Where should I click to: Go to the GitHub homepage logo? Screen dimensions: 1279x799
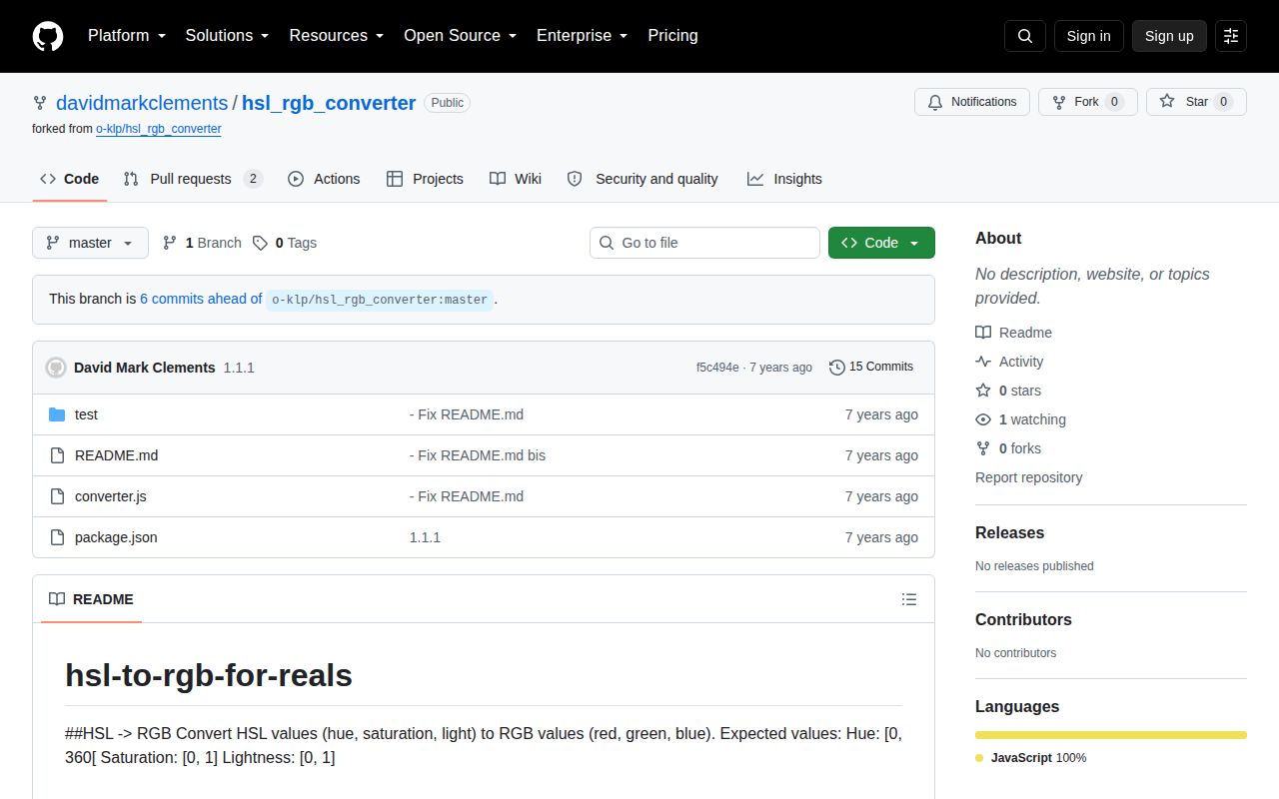(x=48, y=36)
